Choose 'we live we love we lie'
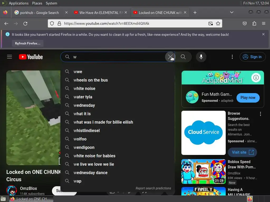 coord(118,164)
